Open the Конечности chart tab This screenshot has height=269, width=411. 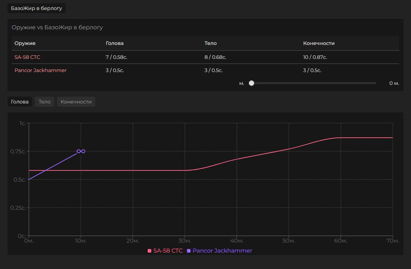point(76,102)
